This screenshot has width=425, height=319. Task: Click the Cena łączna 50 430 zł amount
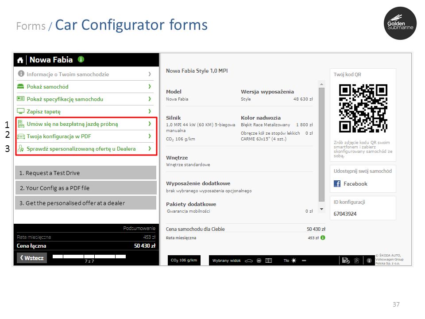tap(145, 246)
